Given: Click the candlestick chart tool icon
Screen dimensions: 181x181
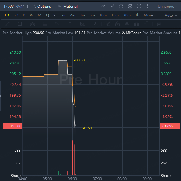Looking at the screenshot, I should pyautogui.click(x=95, y=24).
